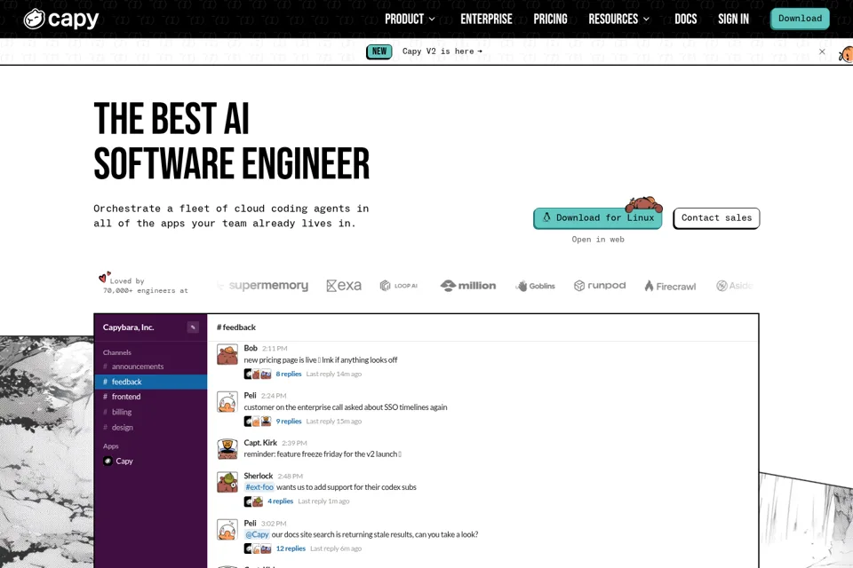Screen dimensions: 853x568
Task: Click the Goblins logo
Action: [x=535, y=286]
